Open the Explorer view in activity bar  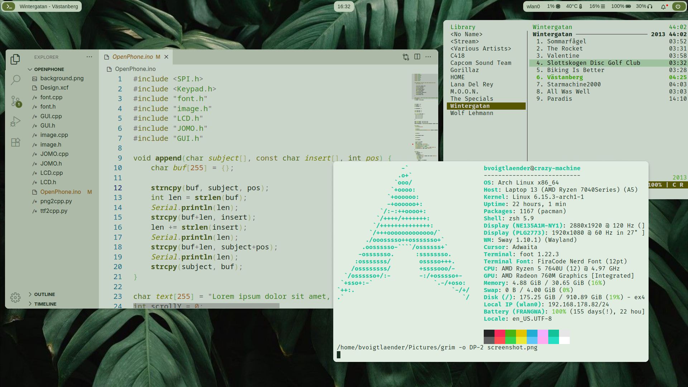[x=15, y=59]
